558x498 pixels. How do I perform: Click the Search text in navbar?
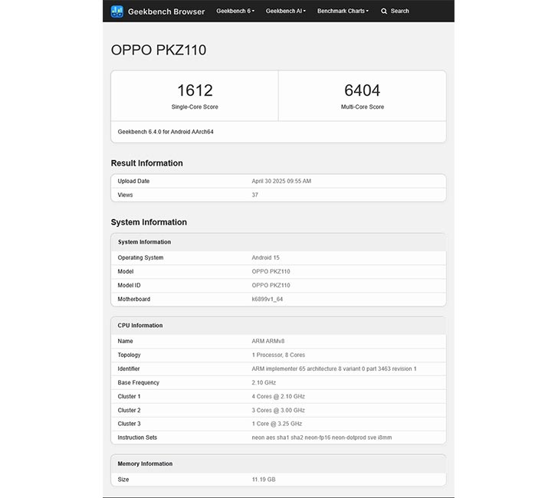(x=399, y=11)
